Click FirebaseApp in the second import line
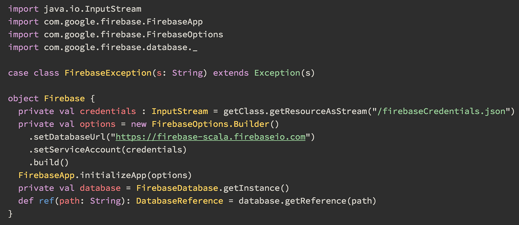 point(175,22)
